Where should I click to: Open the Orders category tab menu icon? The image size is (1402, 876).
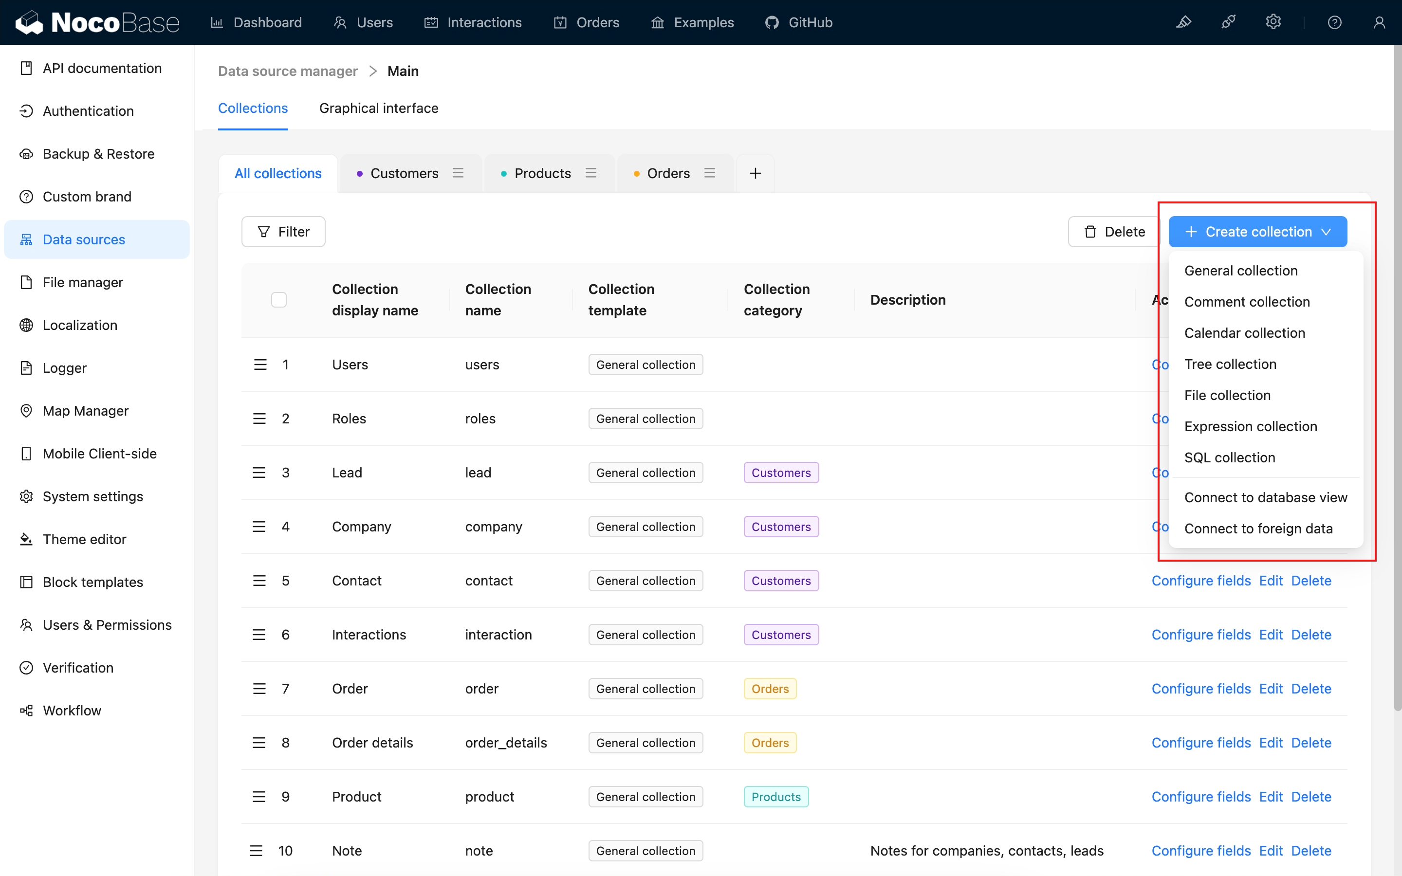pyautogui.click(x=709, y=173)
